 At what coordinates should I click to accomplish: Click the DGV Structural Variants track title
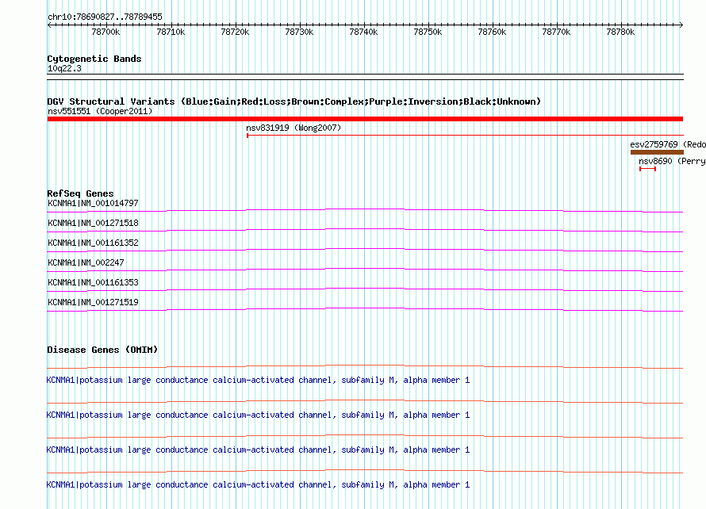[294, 101]
